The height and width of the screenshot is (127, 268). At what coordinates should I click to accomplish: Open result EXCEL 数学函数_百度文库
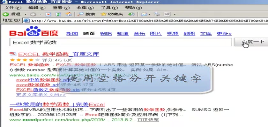tap(59, 54)
